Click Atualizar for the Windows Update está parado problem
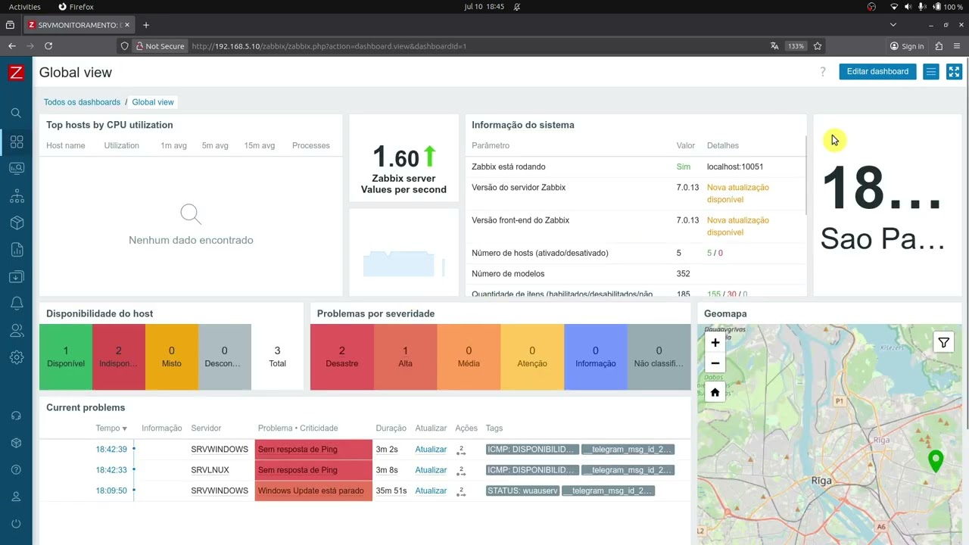Viewport: 969px width, 545px height. (431, 491)
